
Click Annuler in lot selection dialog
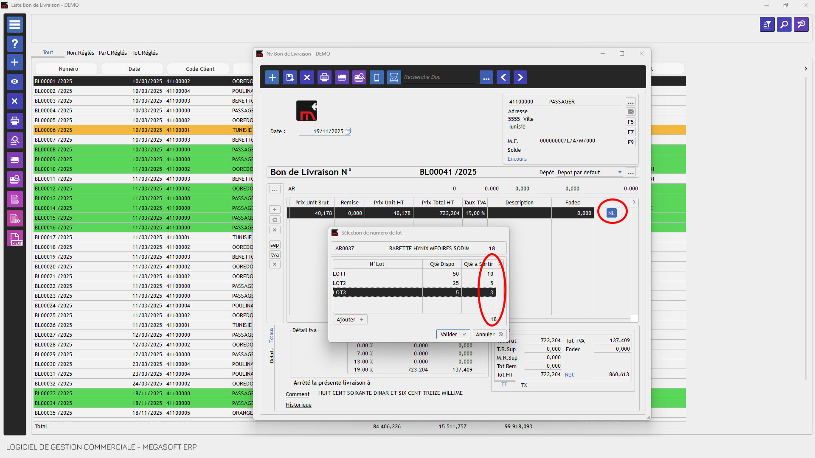click(489, 334)
